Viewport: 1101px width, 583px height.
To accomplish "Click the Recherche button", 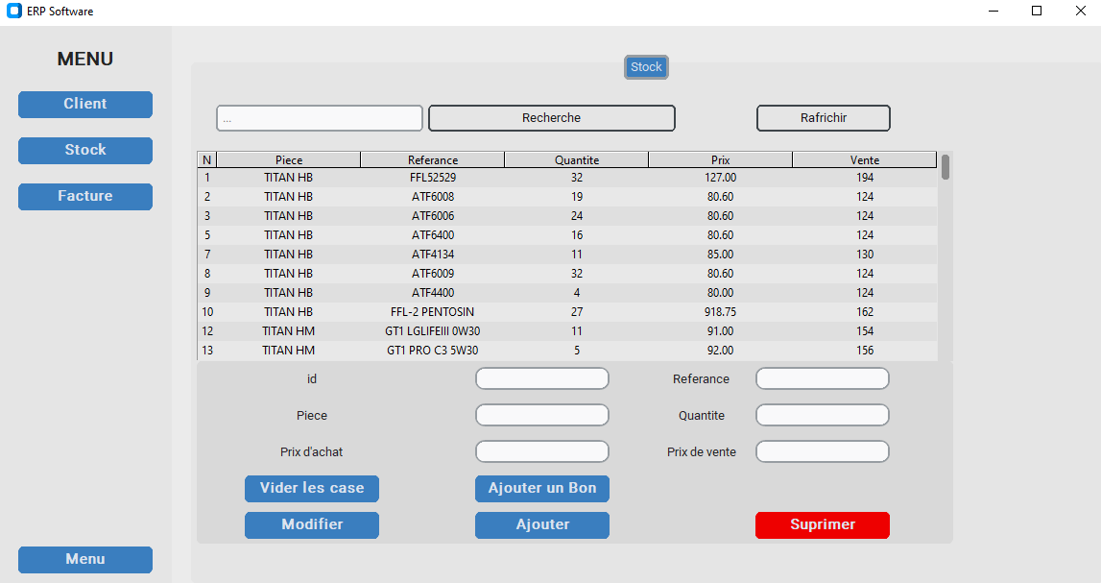I will 551,117.
